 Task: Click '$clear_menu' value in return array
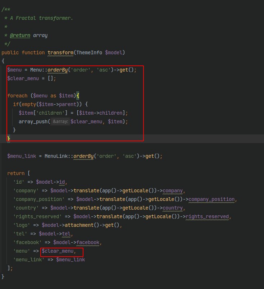tap(58, 251)
